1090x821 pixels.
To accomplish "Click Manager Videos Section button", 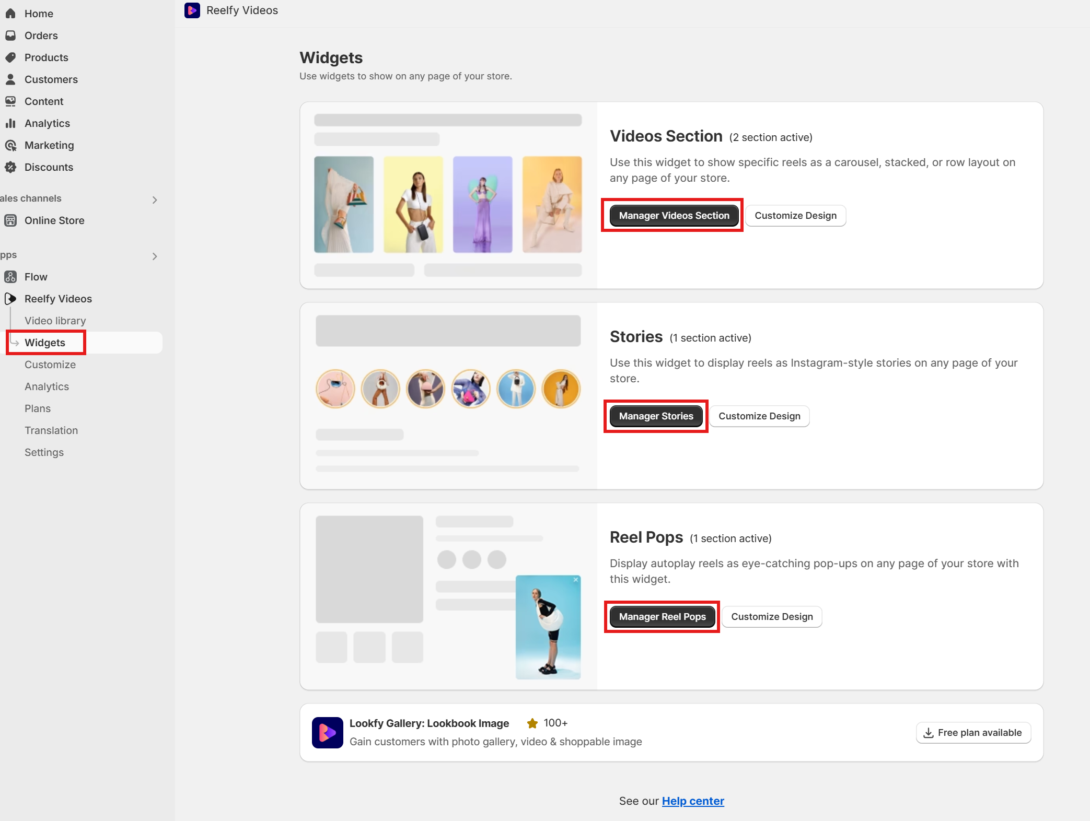I will (x=674, y=216).
